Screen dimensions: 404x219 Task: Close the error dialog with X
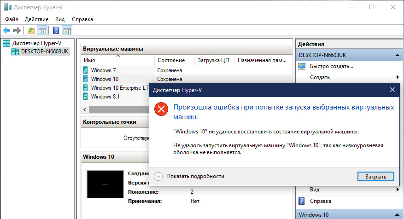click(x=392, y=90)
